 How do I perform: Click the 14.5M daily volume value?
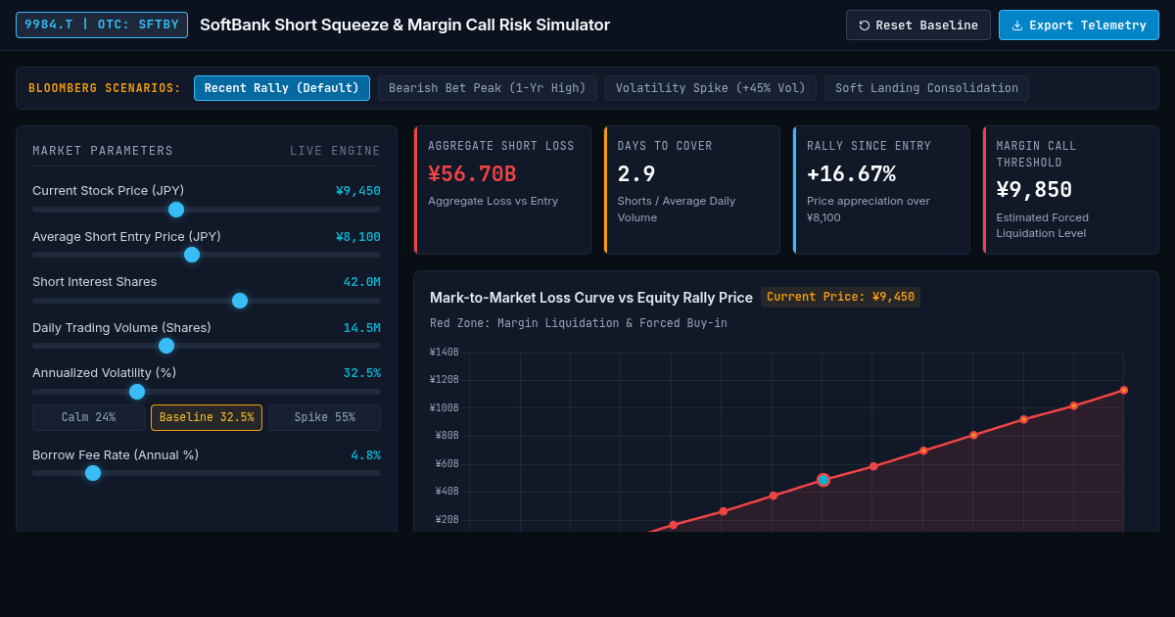point(362,328)
